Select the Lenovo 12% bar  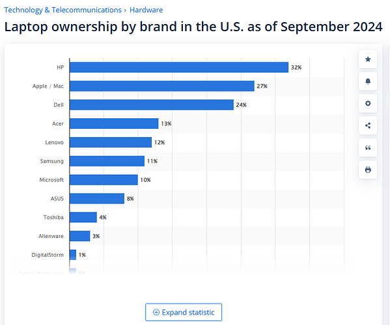pos(111,142)
